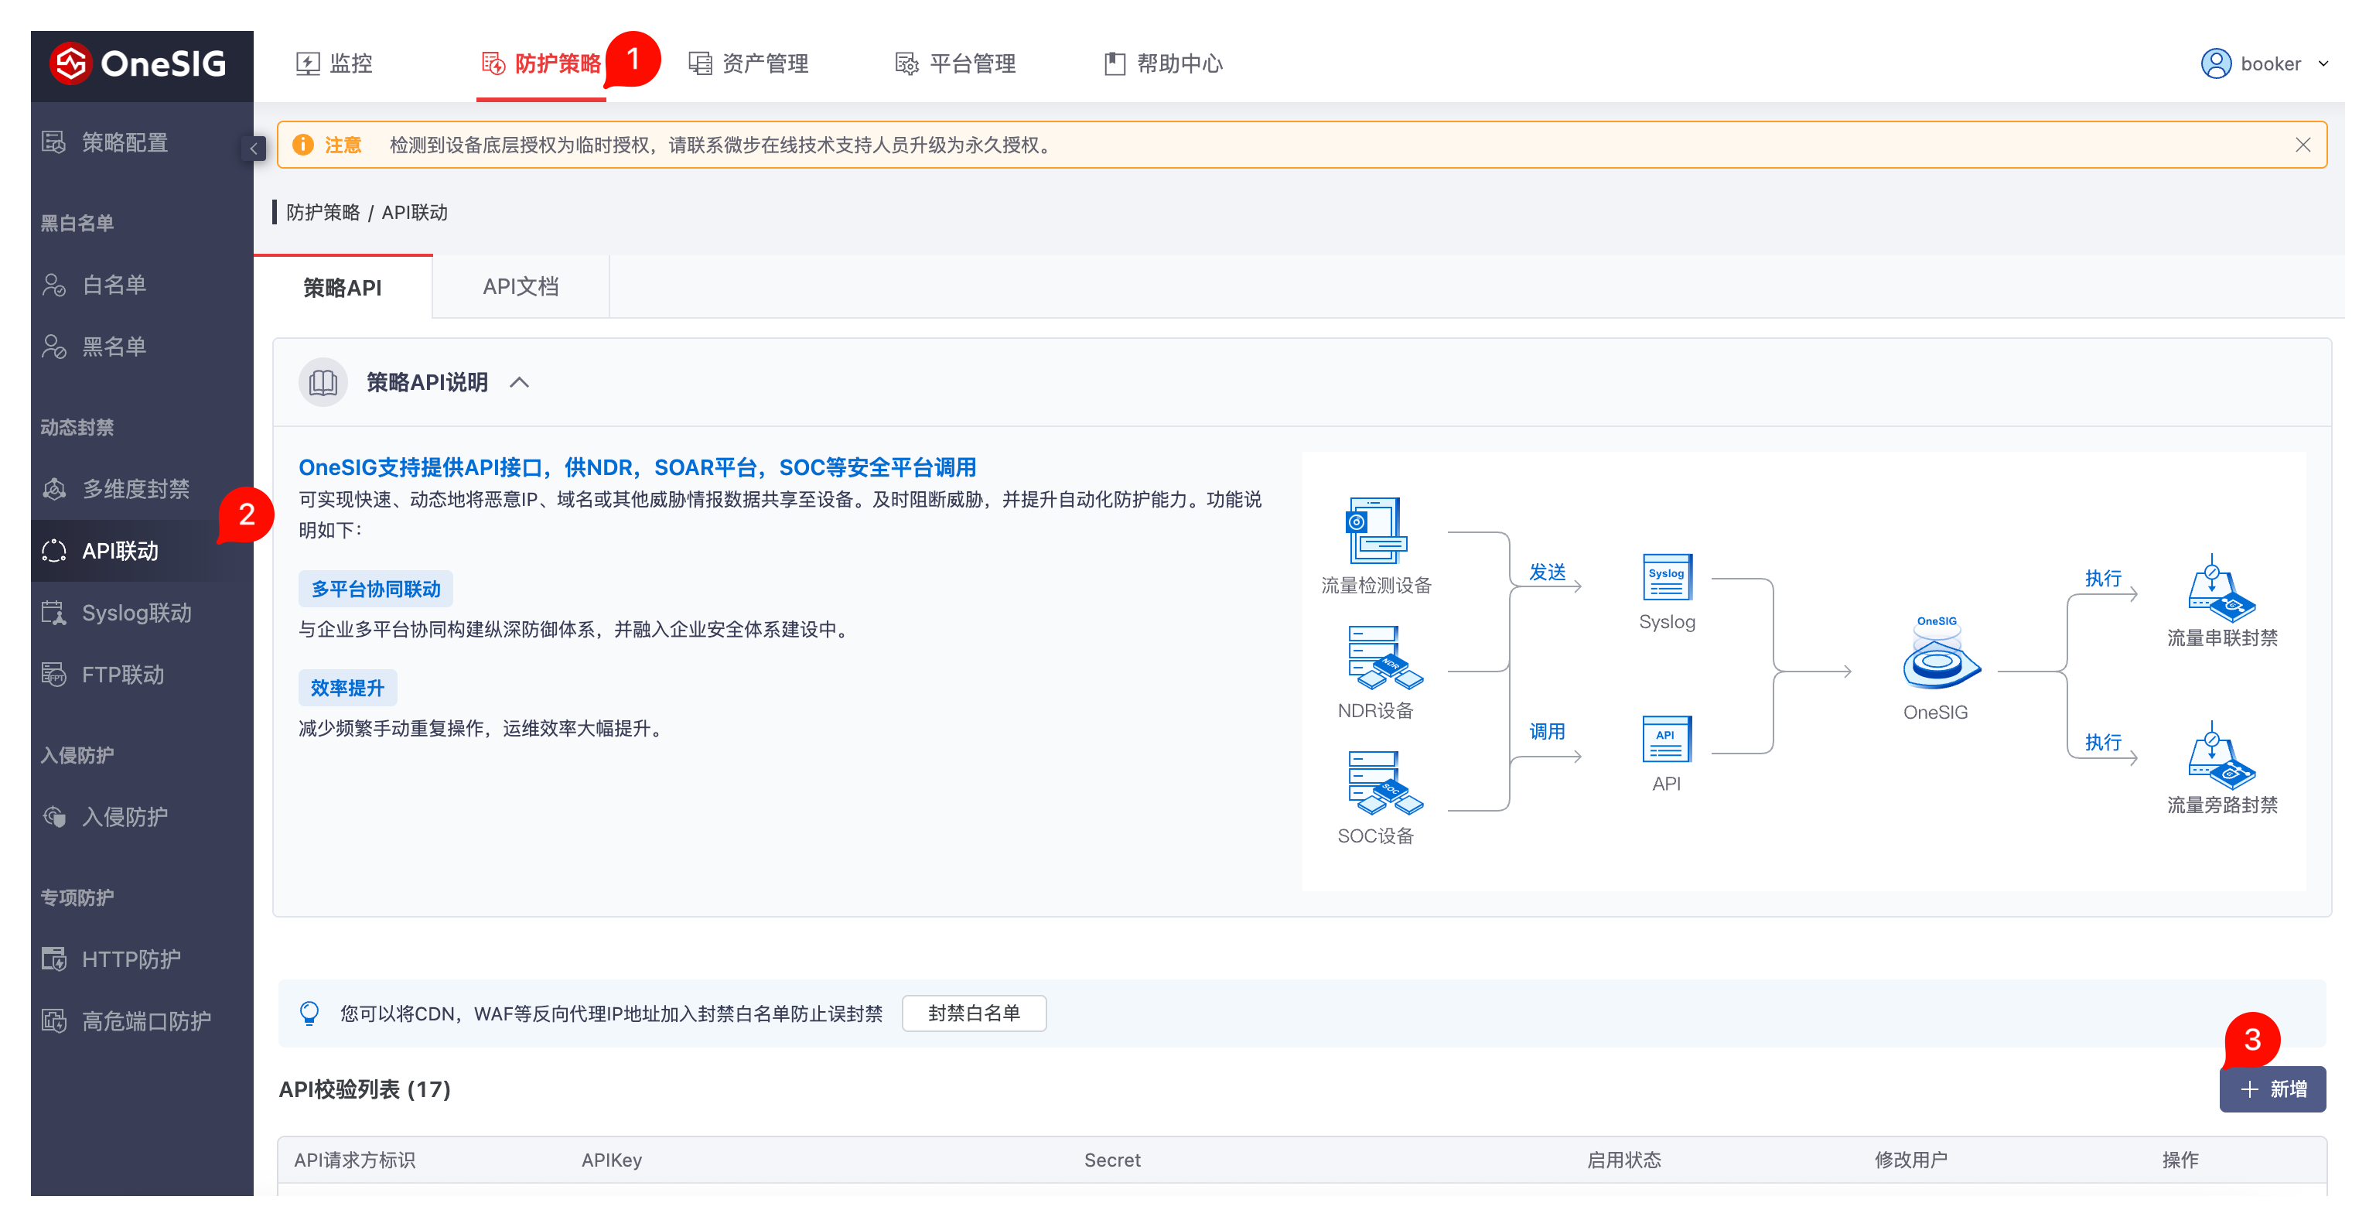Open 资产管理 asset management menu
Viewport: 2376px width, 1227px height.
(x=748, y=63)
